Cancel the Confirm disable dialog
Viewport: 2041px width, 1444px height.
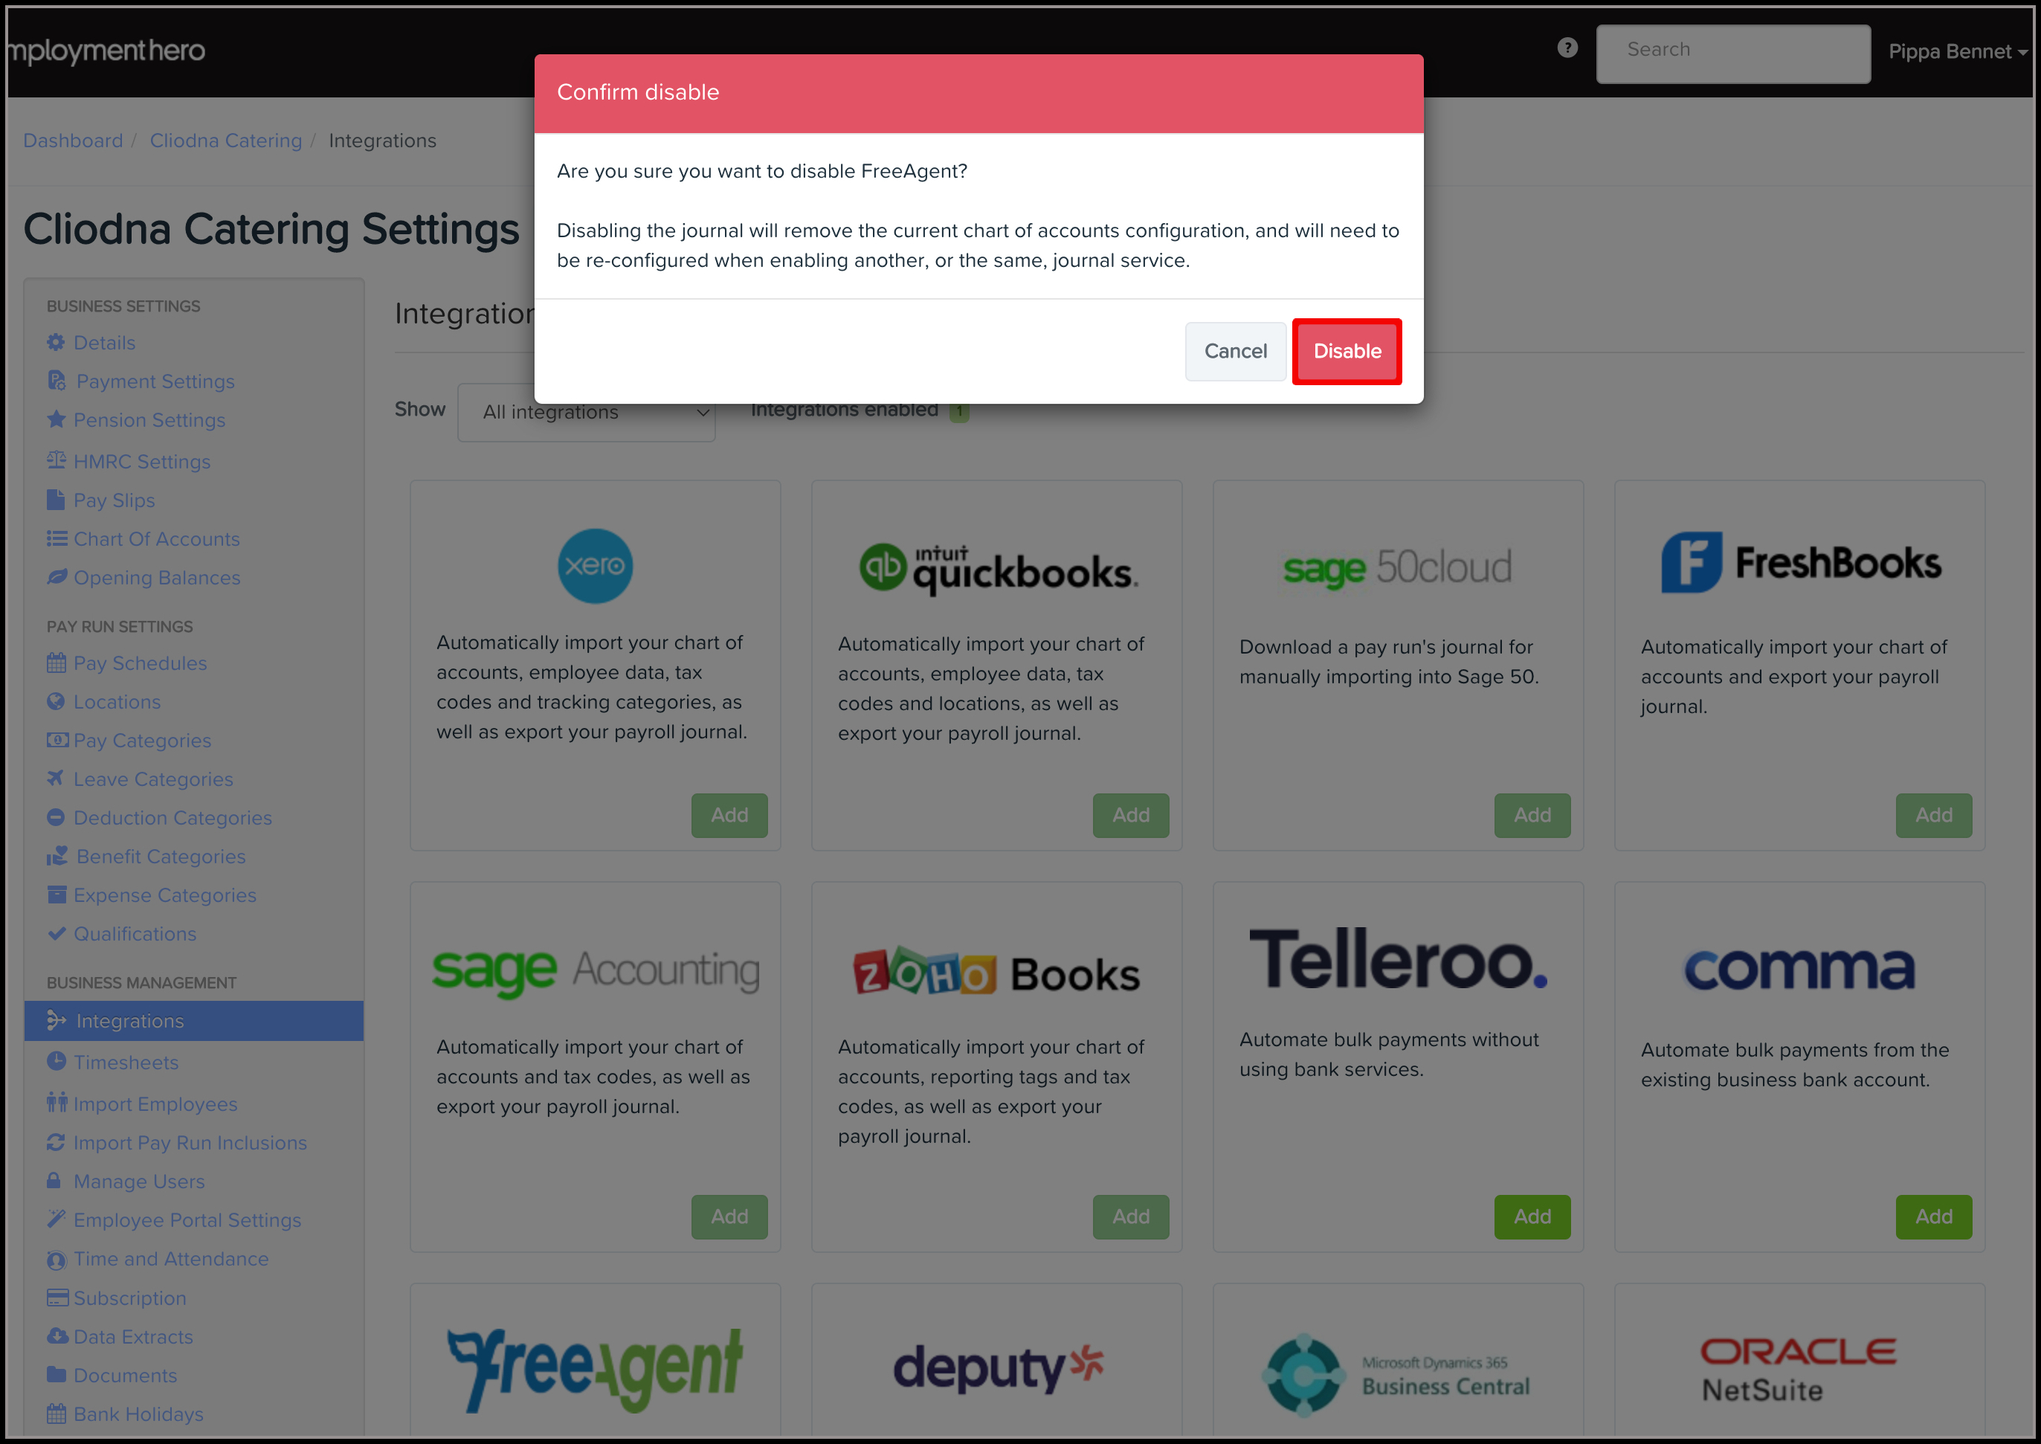1235,351
